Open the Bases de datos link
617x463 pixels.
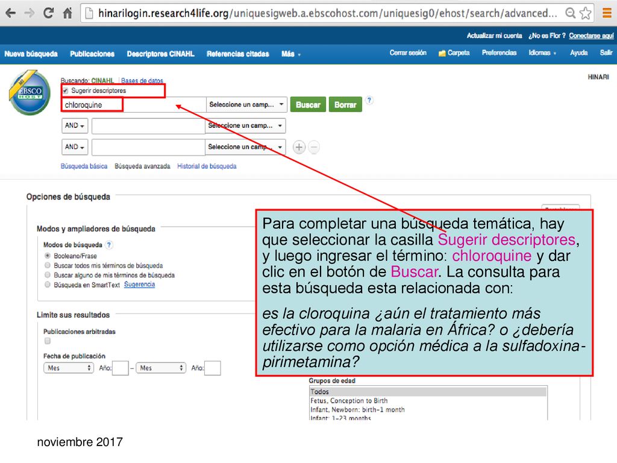(142, 80)
